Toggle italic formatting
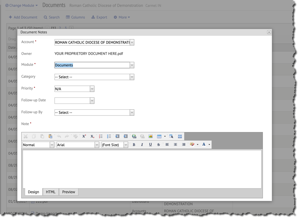 point(142,145)
